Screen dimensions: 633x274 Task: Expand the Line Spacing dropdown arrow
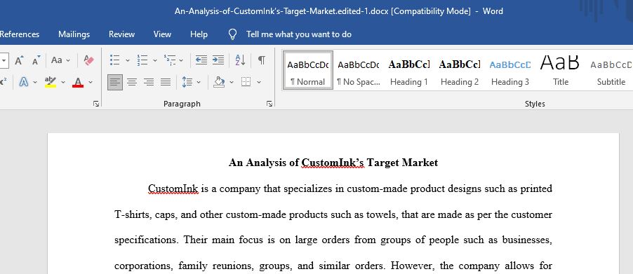(199, 82)
